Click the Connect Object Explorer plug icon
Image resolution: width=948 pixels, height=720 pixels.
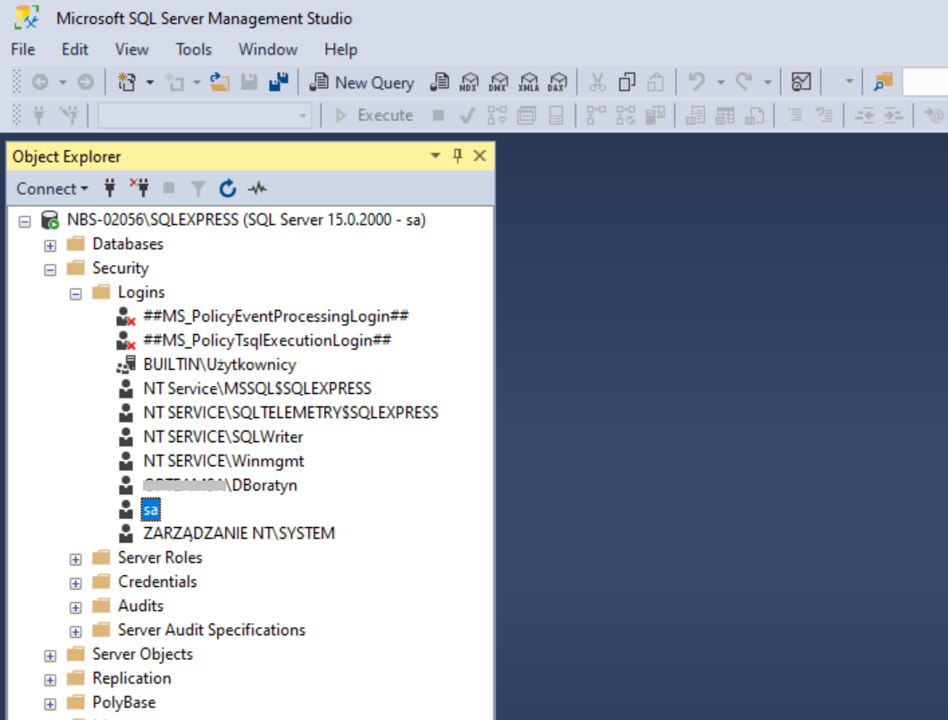tap(111, 188)
